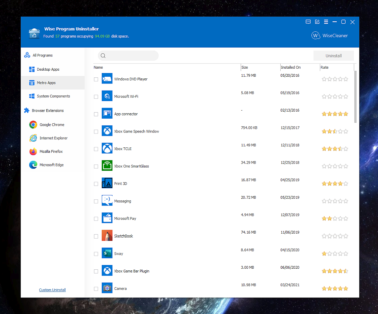
Task: Check the Xbox One SmartGlass checkbox
Action: [96, 167]
